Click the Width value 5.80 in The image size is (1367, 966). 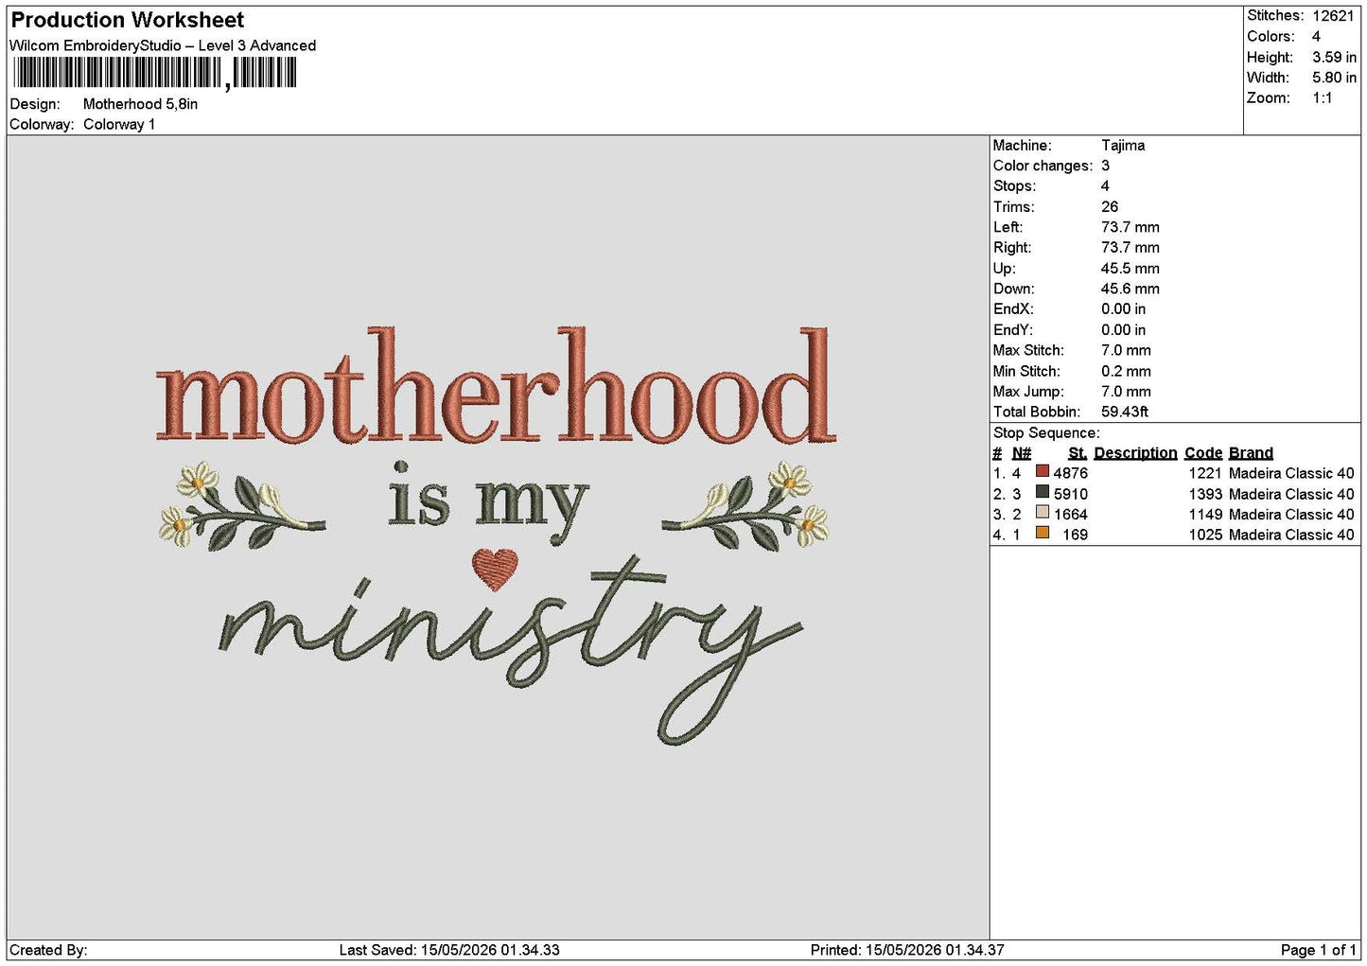tap(1334, 78)
